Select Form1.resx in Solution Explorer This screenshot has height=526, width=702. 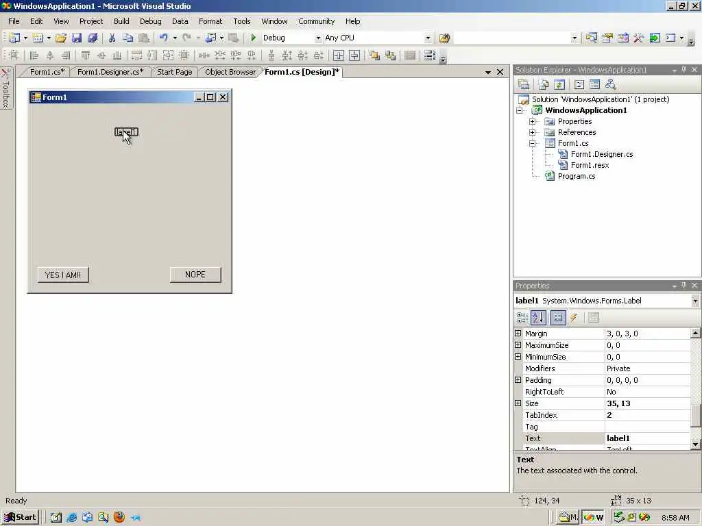pyautogui.click(x=590, y=166)
